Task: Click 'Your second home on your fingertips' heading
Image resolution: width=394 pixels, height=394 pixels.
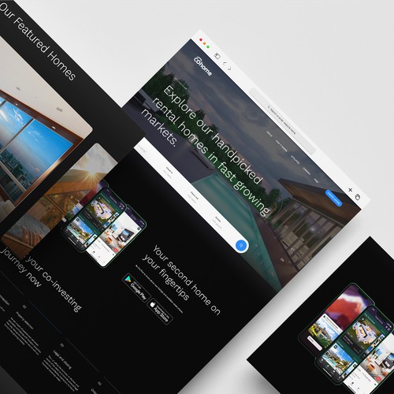Action: point(181,280)
